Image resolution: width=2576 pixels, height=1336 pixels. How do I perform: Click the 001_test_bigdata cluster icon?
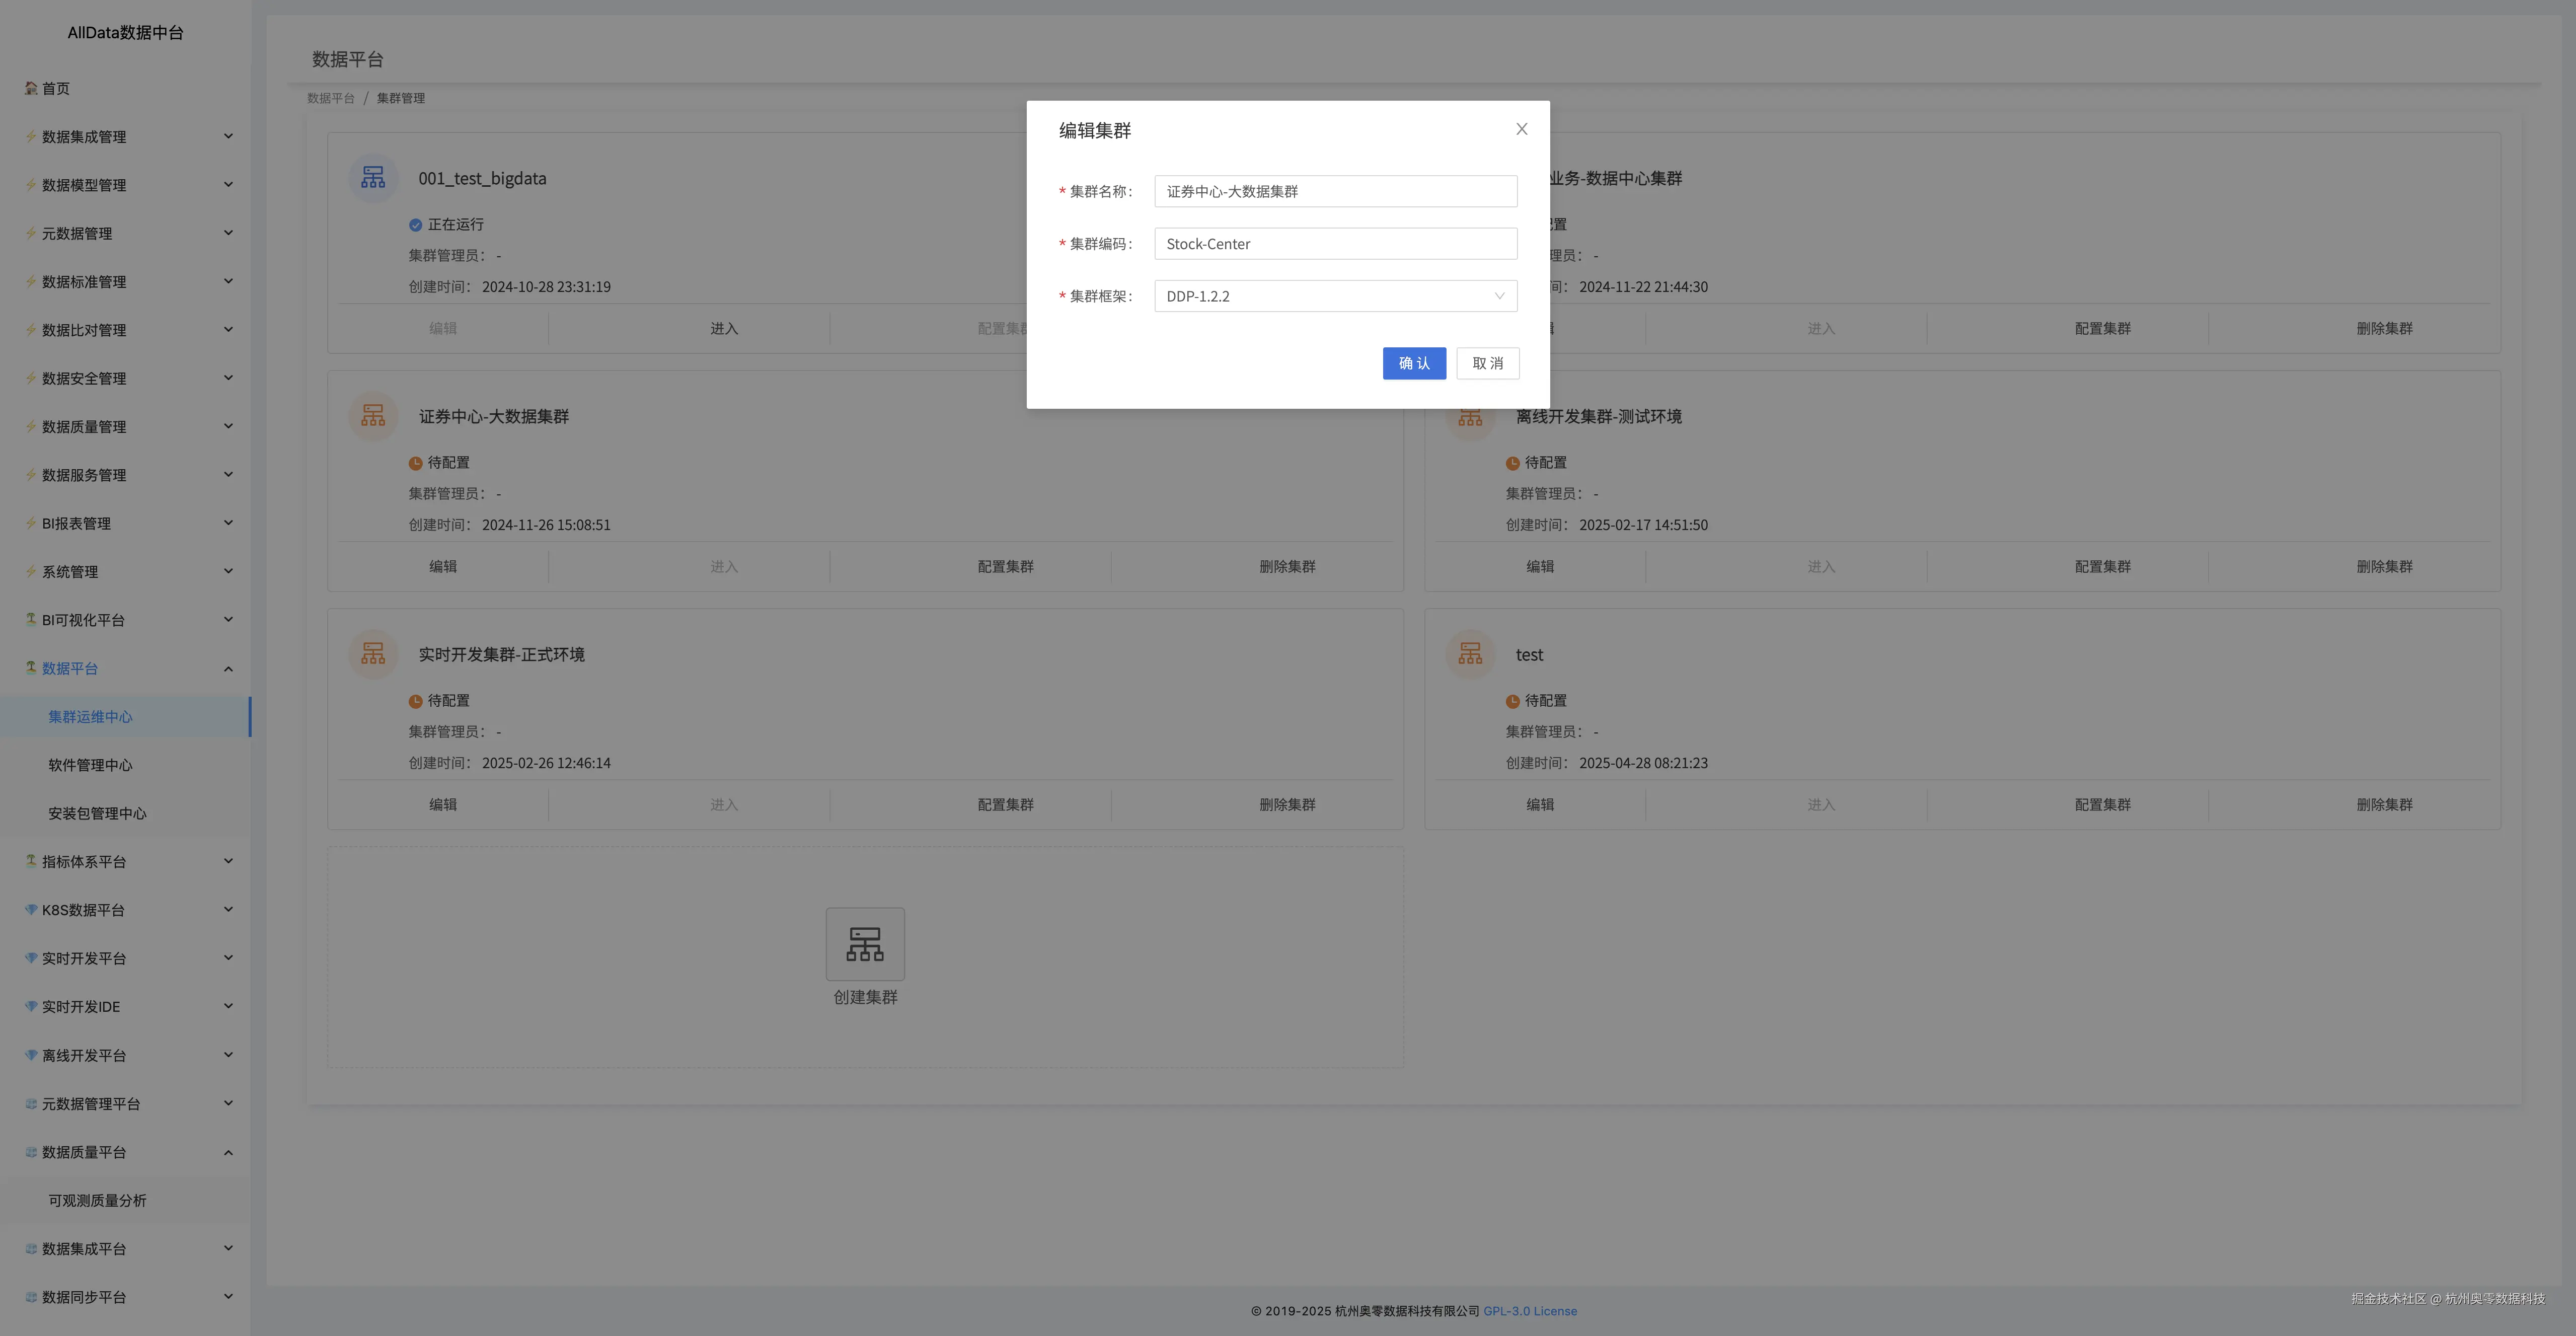[x=373, y=178]
